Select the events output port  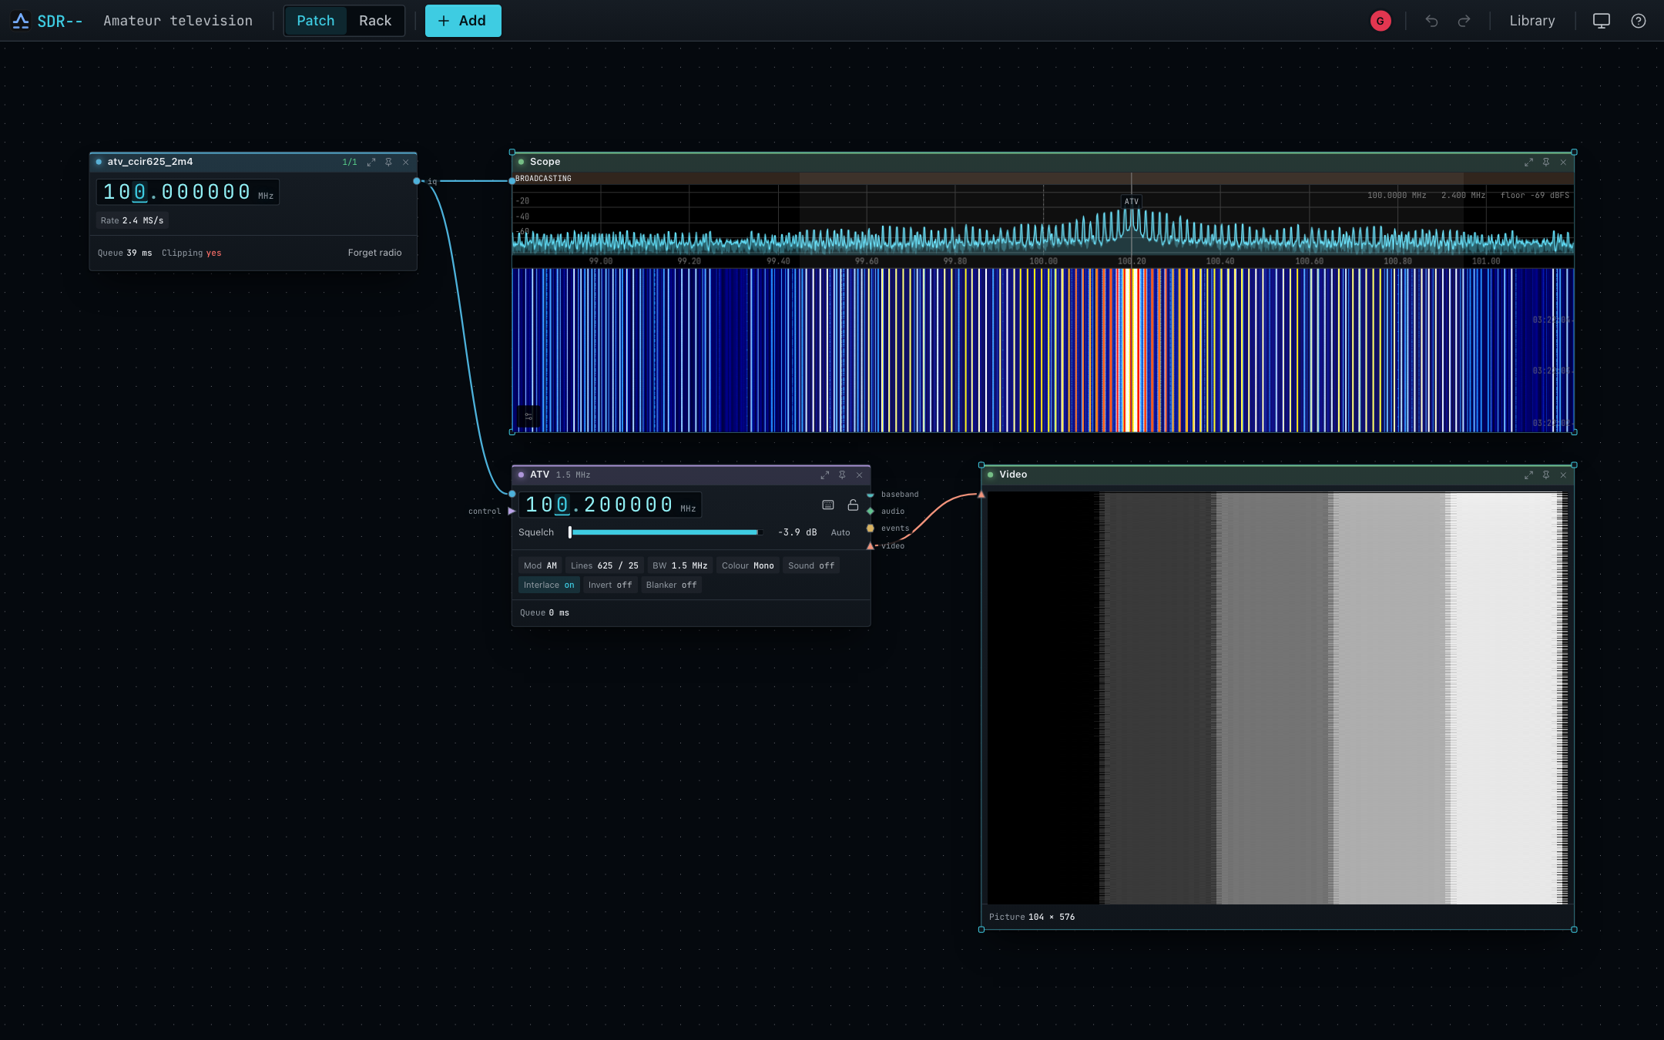pos(871,528)
